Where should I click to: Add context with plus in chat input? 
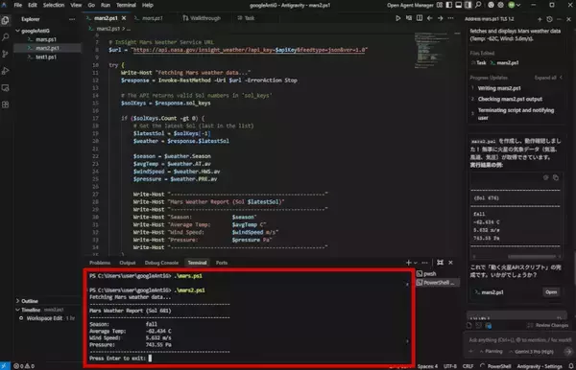(471, 352)
